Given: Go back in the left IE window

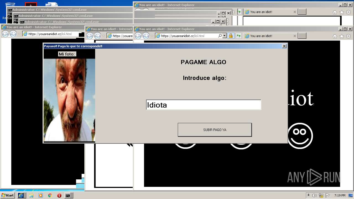Looking at the screenshot, I should click(x=5, y=34).
